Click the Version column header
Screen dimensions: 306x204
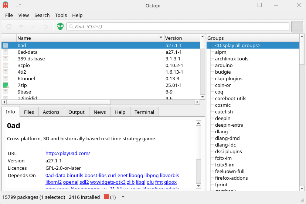tap(182, 38)
